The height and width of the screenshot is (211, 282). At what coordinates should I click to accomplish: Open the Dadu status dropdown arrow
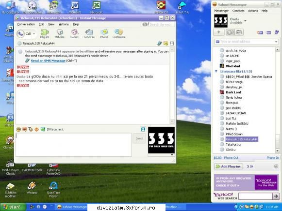pos(245,21)
